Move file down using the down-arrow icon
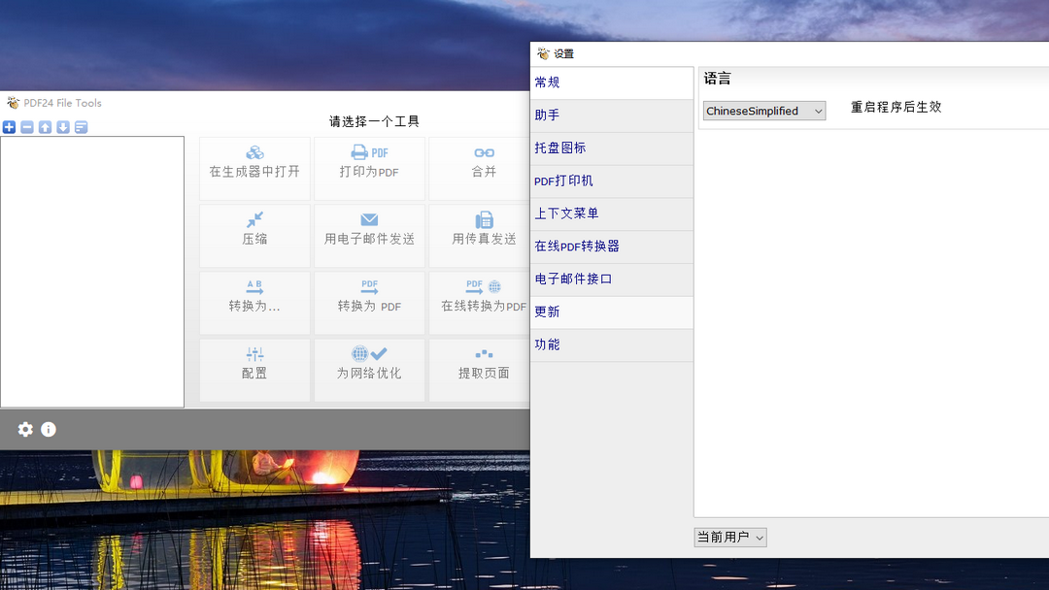Screen dimensions: 1049x590 [61, 126]
